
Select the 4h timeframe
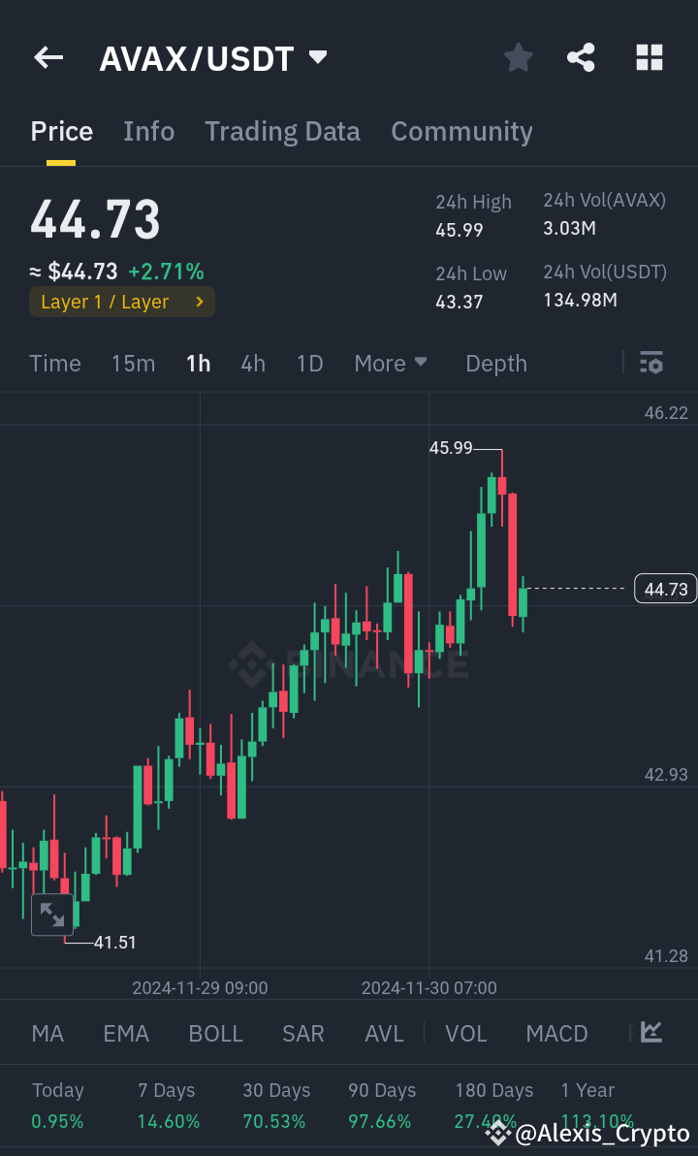point(253,363)
